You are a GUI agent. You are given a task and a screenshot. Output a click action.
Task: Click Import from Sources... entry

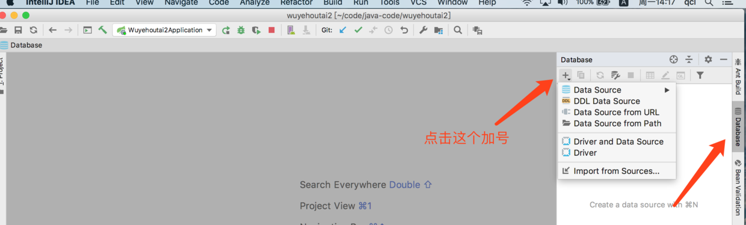click(617, 171)
